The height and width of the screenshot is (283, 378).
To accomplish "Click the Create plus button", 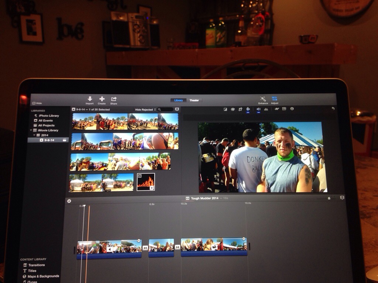I will click(102, 99).
